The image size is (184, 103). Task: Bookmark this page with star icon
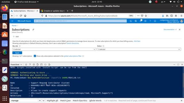pyautogui.click(x=146, y=16)
